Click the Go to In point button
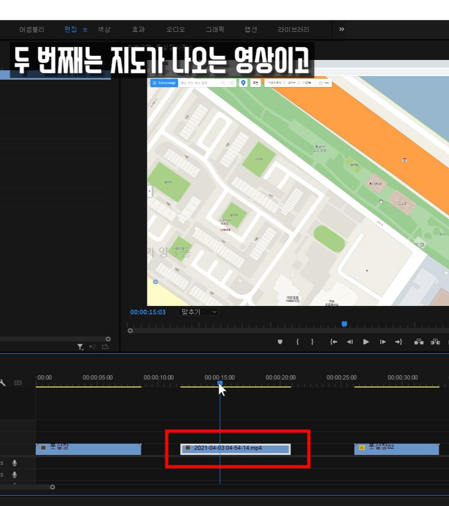This screenshot has height=506, width=449. (334, 342)
